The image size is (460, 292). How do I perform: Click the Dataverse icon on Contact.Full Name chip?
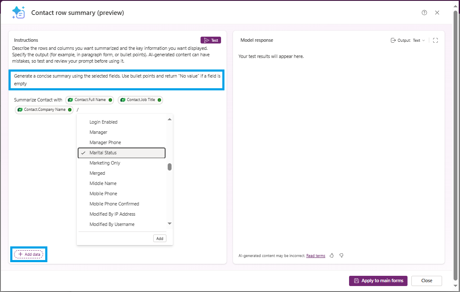click(70, 100)
